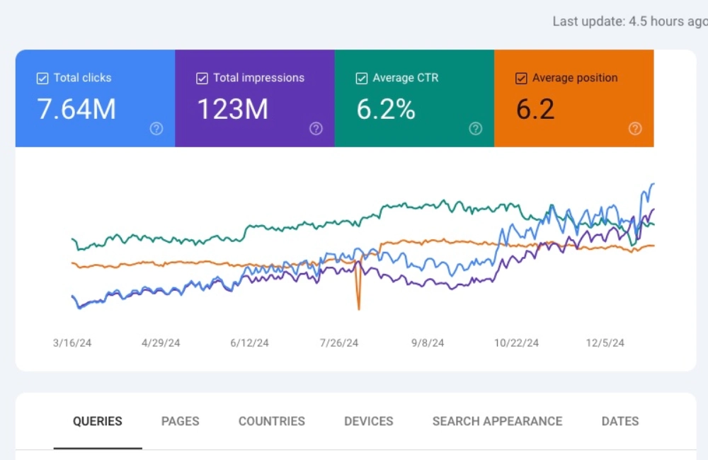
Task: Click the 123M impressions value
Action: [232, 110]
